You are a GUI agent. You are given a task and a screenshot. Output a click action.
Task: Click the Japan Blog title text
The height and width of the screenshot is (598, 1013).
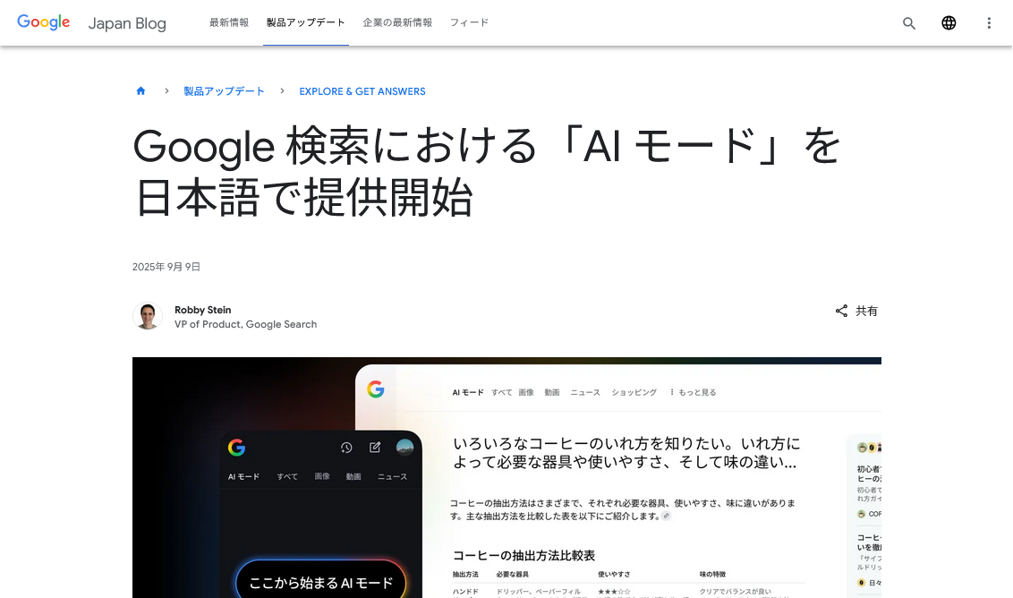tap(127, 23)
